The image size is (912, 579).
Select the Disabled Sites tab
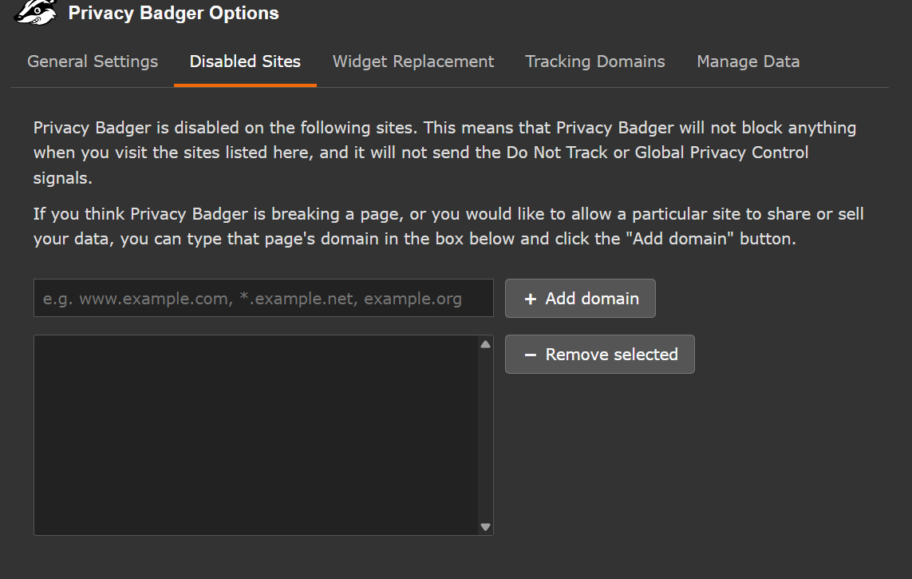[245, 61]
